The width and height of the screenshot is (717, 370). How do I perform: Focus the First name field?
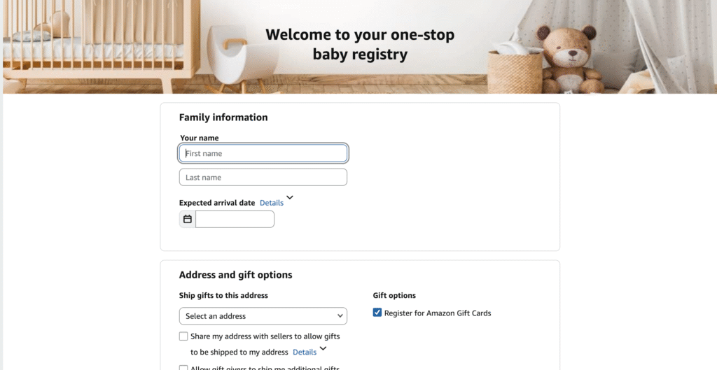tap(263, 153)
